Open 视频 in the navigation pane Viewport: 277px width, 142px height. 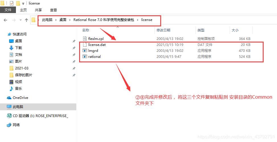tap(19, 82)
